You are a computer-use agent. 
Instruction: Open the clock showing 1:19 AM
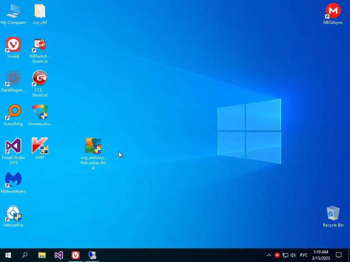pos(321,255)
